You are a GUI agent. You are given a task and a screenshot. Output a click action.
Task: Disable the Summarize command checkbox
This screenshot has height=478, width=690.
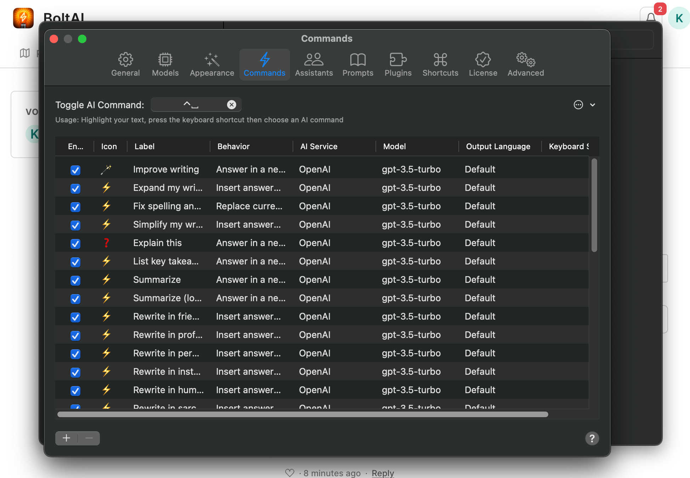coord(75,280)
